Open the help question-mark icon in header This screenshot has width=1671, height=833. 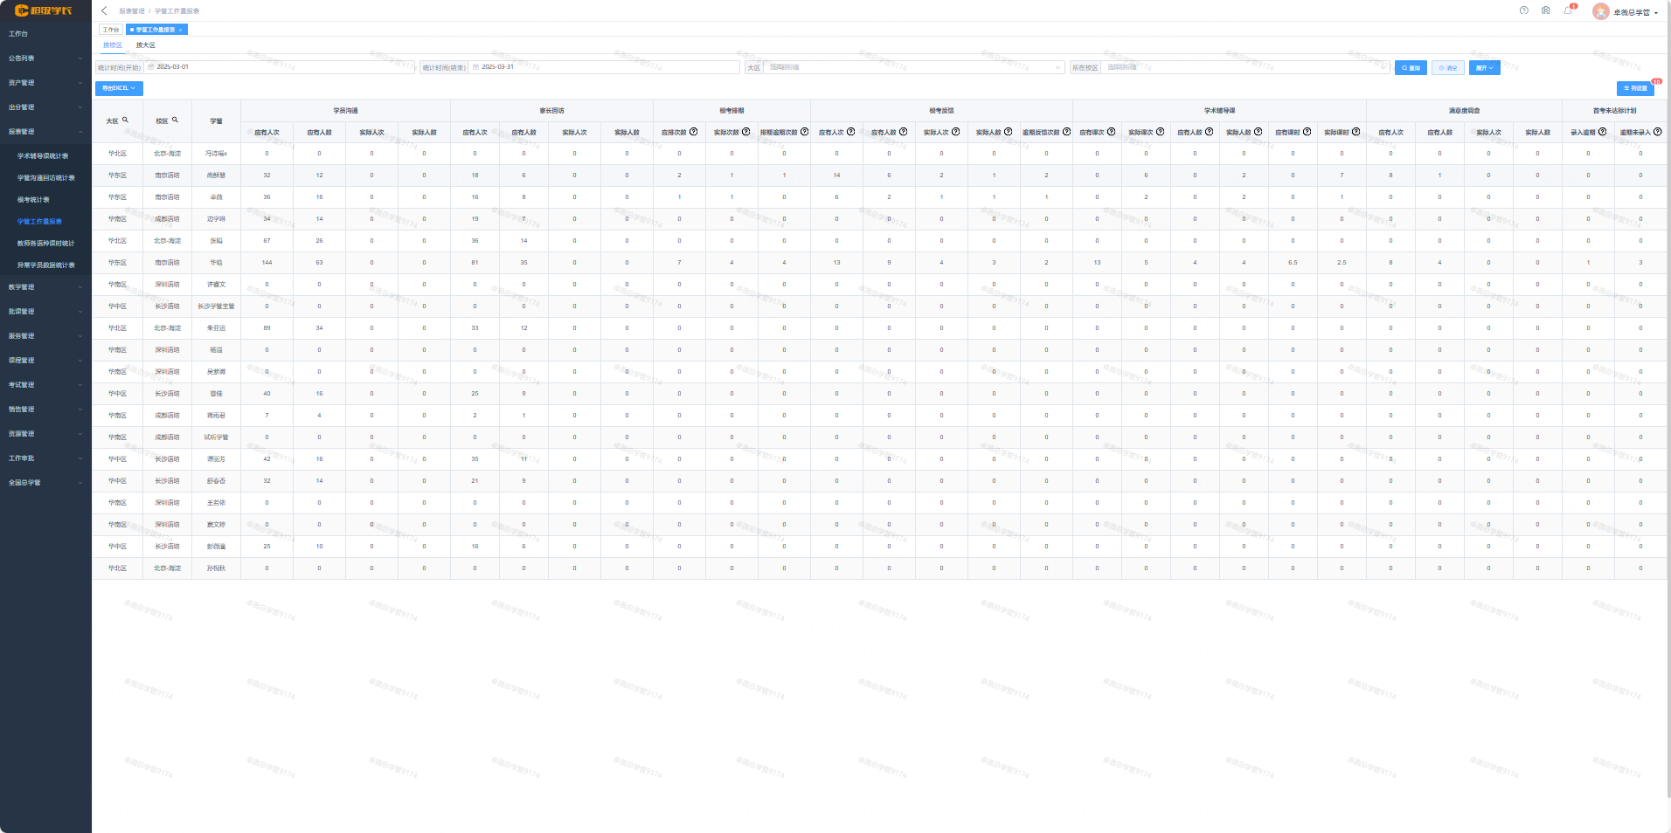pos(1524,11)
